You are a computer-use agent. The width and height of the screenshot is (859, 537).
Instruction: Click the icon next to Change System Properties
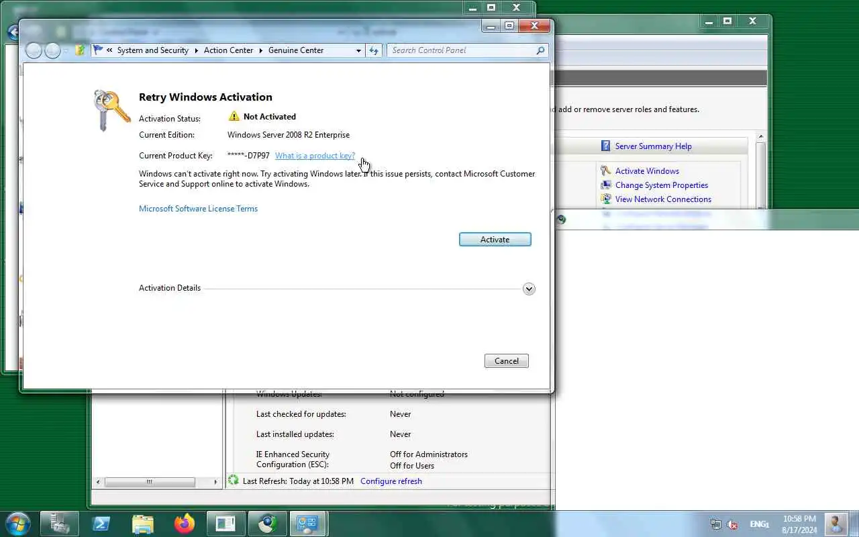pyautogui.click(x=605, y=185)
